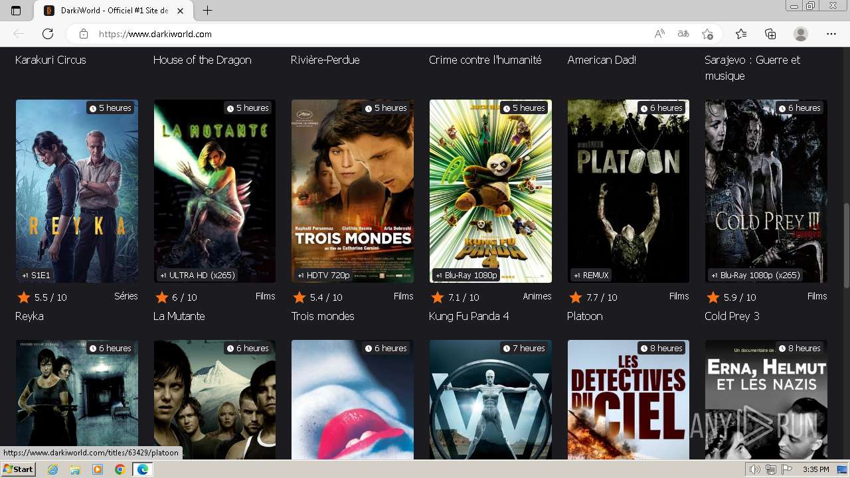Click Blu-Ray 1080p (x265) badge on Cold Prey
The width and height of the screenshot is (850, 478).
(x=756, y=275)
